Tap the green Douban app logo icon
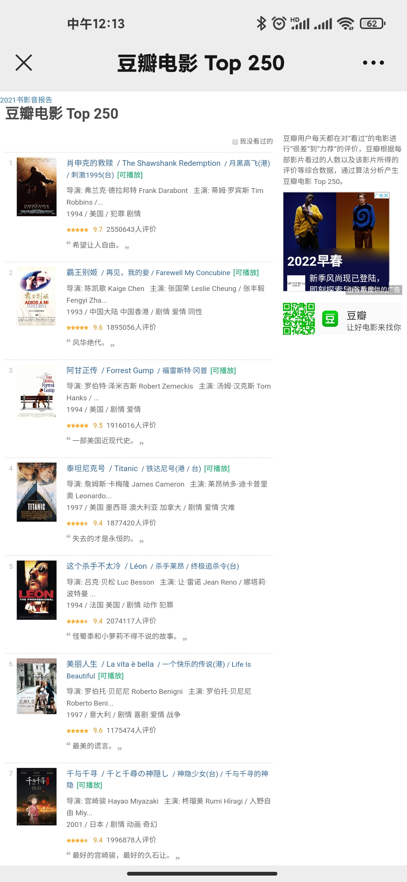The width and height of the screenshot is (407, 882). [x=330, y=319]
